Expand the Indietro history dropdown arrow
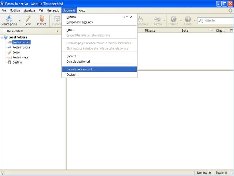This screenshot has width=234, height=176. coord(180,21)
